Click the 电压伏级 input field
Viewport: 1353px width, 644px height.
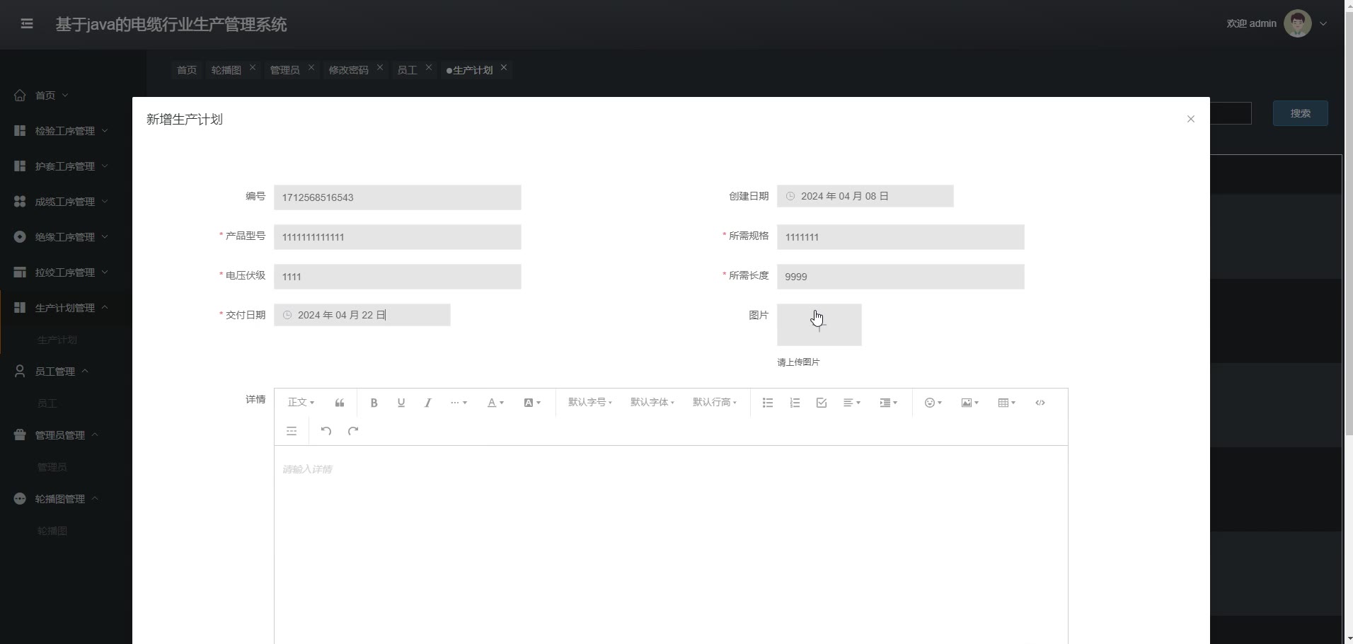click(x=398, y=277)
